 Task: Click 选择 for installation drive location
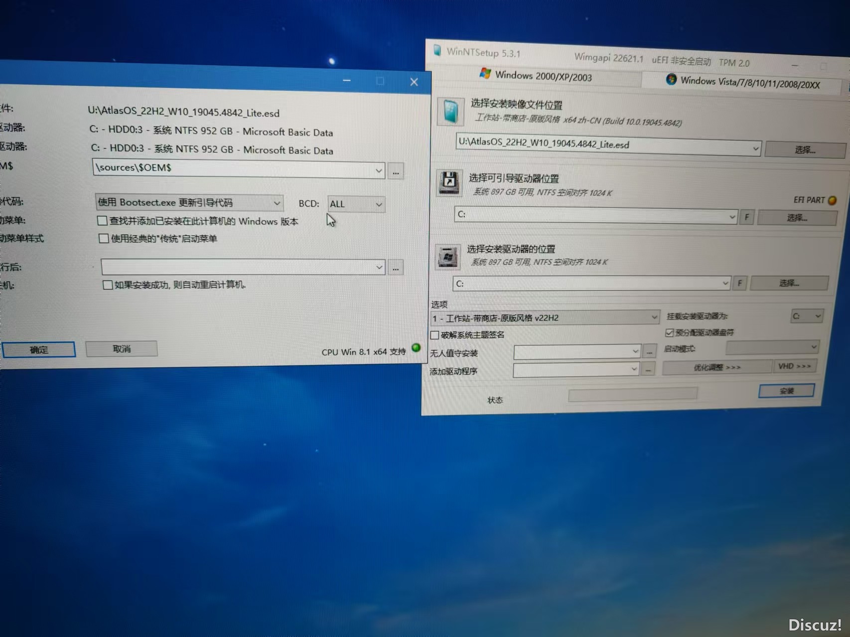[x=789, y=283]
